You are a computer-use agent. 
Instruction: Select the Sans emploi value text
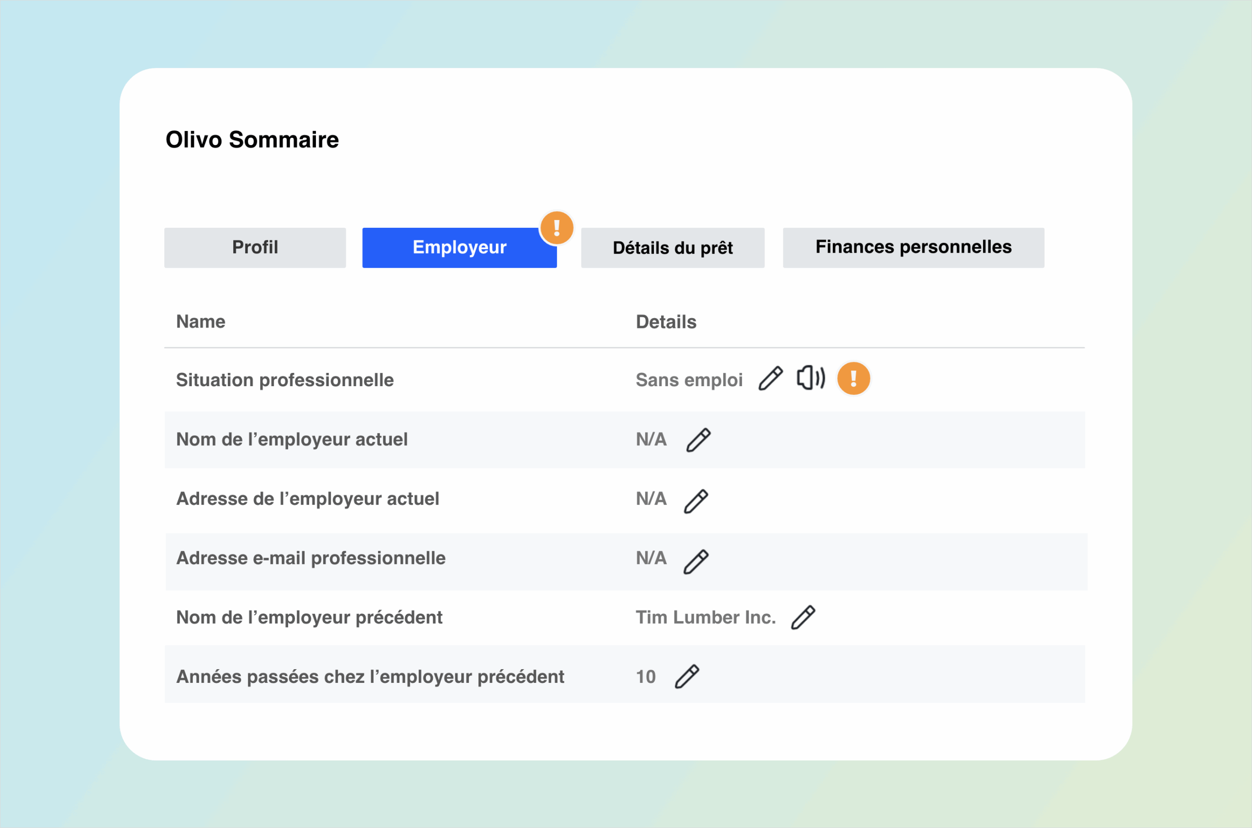(x=689, y=380)
